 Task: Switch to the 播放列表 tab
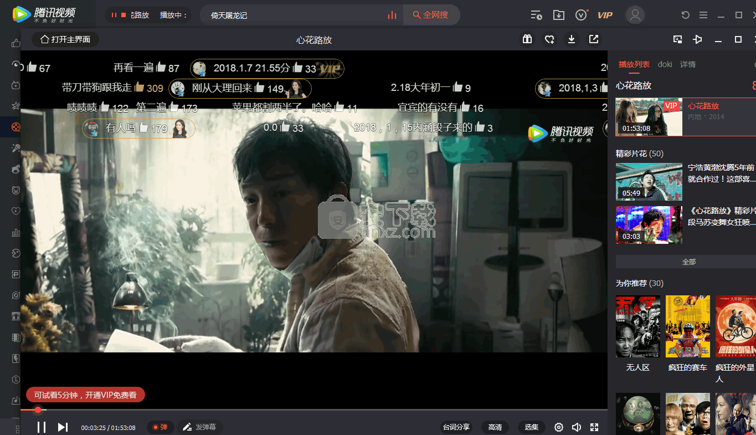(x=634, y=64)
